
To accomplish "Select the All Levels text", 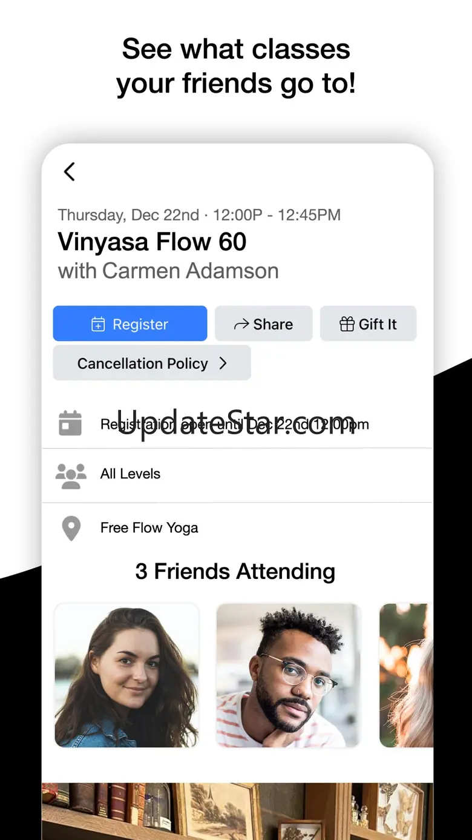I will click(x=130, y=474).
